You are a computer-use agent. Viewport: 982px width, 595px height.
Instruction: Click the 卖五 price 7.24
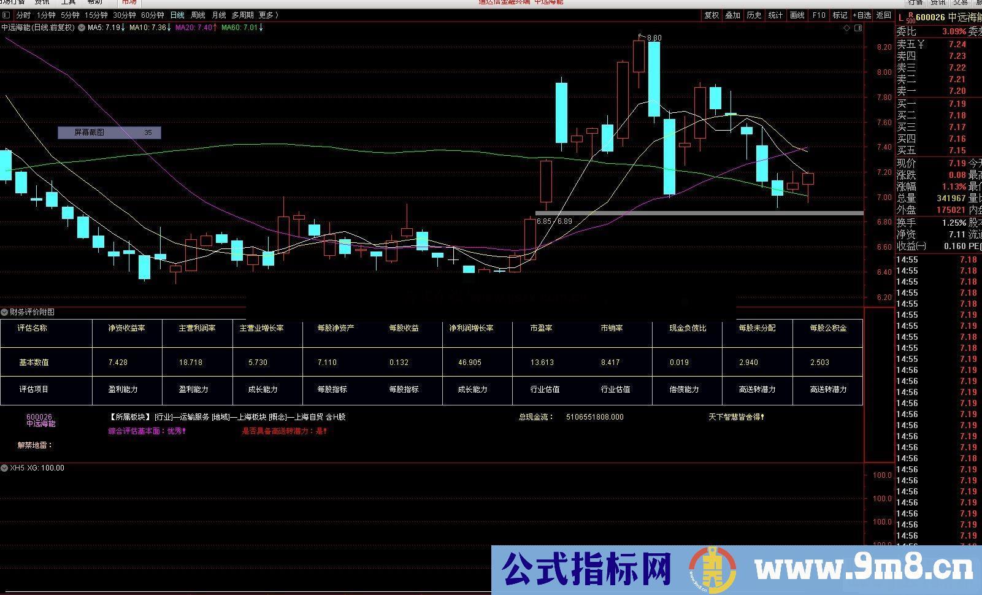pyautogui.click(x=957, y=44)
